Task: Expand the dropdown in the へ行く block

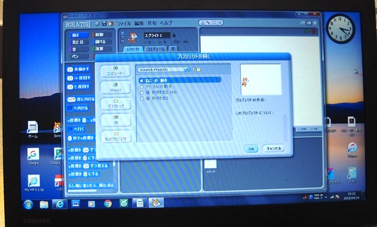Action: pos(70,129)
